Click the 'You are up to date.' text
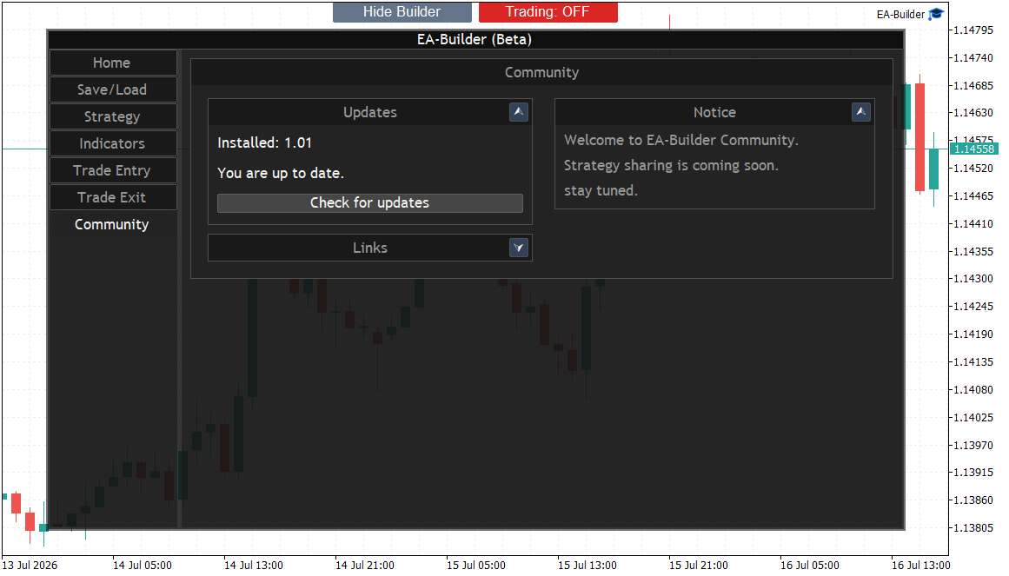The image size is (1009, 576). pyautogui.click(x=281, y=173)
